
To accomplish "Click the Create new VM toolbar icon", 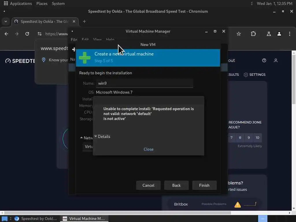I will [x=74, y=49].
